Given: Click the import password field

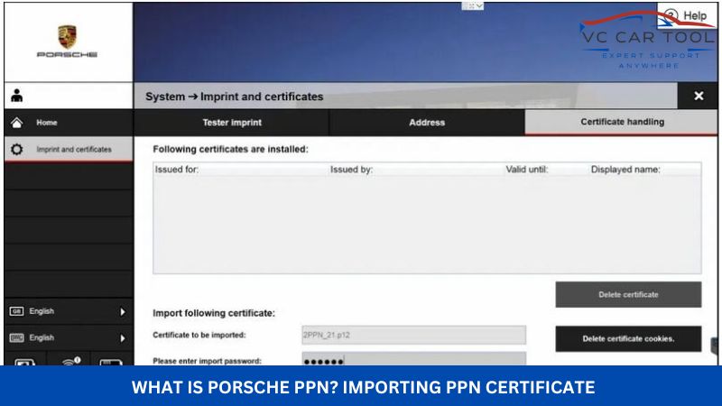Looking at the screenshot, I should click(x=413, y=359).
